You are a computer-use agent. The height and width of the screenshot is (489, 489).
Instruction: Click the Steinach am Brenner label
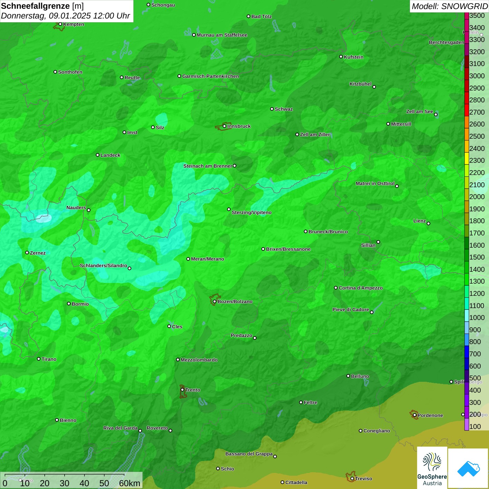(x=208, y=166)
